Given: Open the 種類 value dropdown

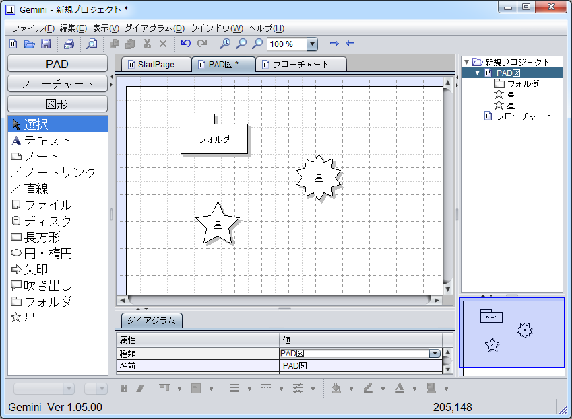Looking at the screenshot, I should click(435, 354).
